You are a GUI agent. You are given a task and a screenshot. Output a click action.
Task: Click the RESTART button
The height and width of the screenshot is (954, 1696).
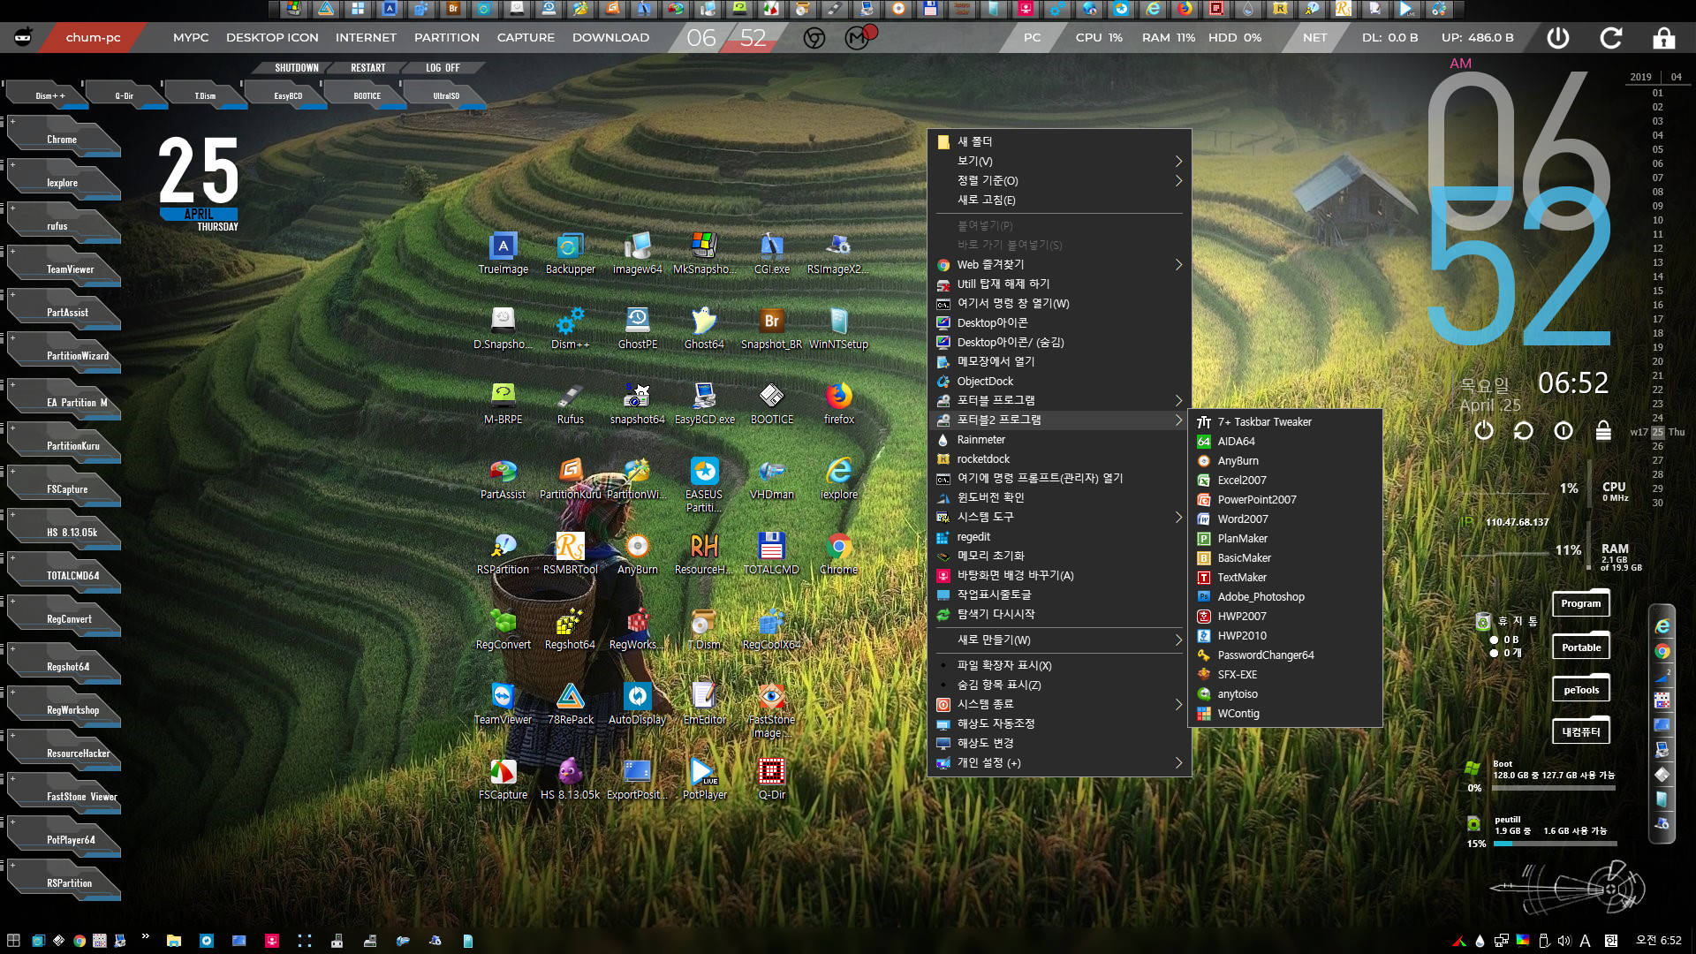pyautogui.click(x=368, y=68)
